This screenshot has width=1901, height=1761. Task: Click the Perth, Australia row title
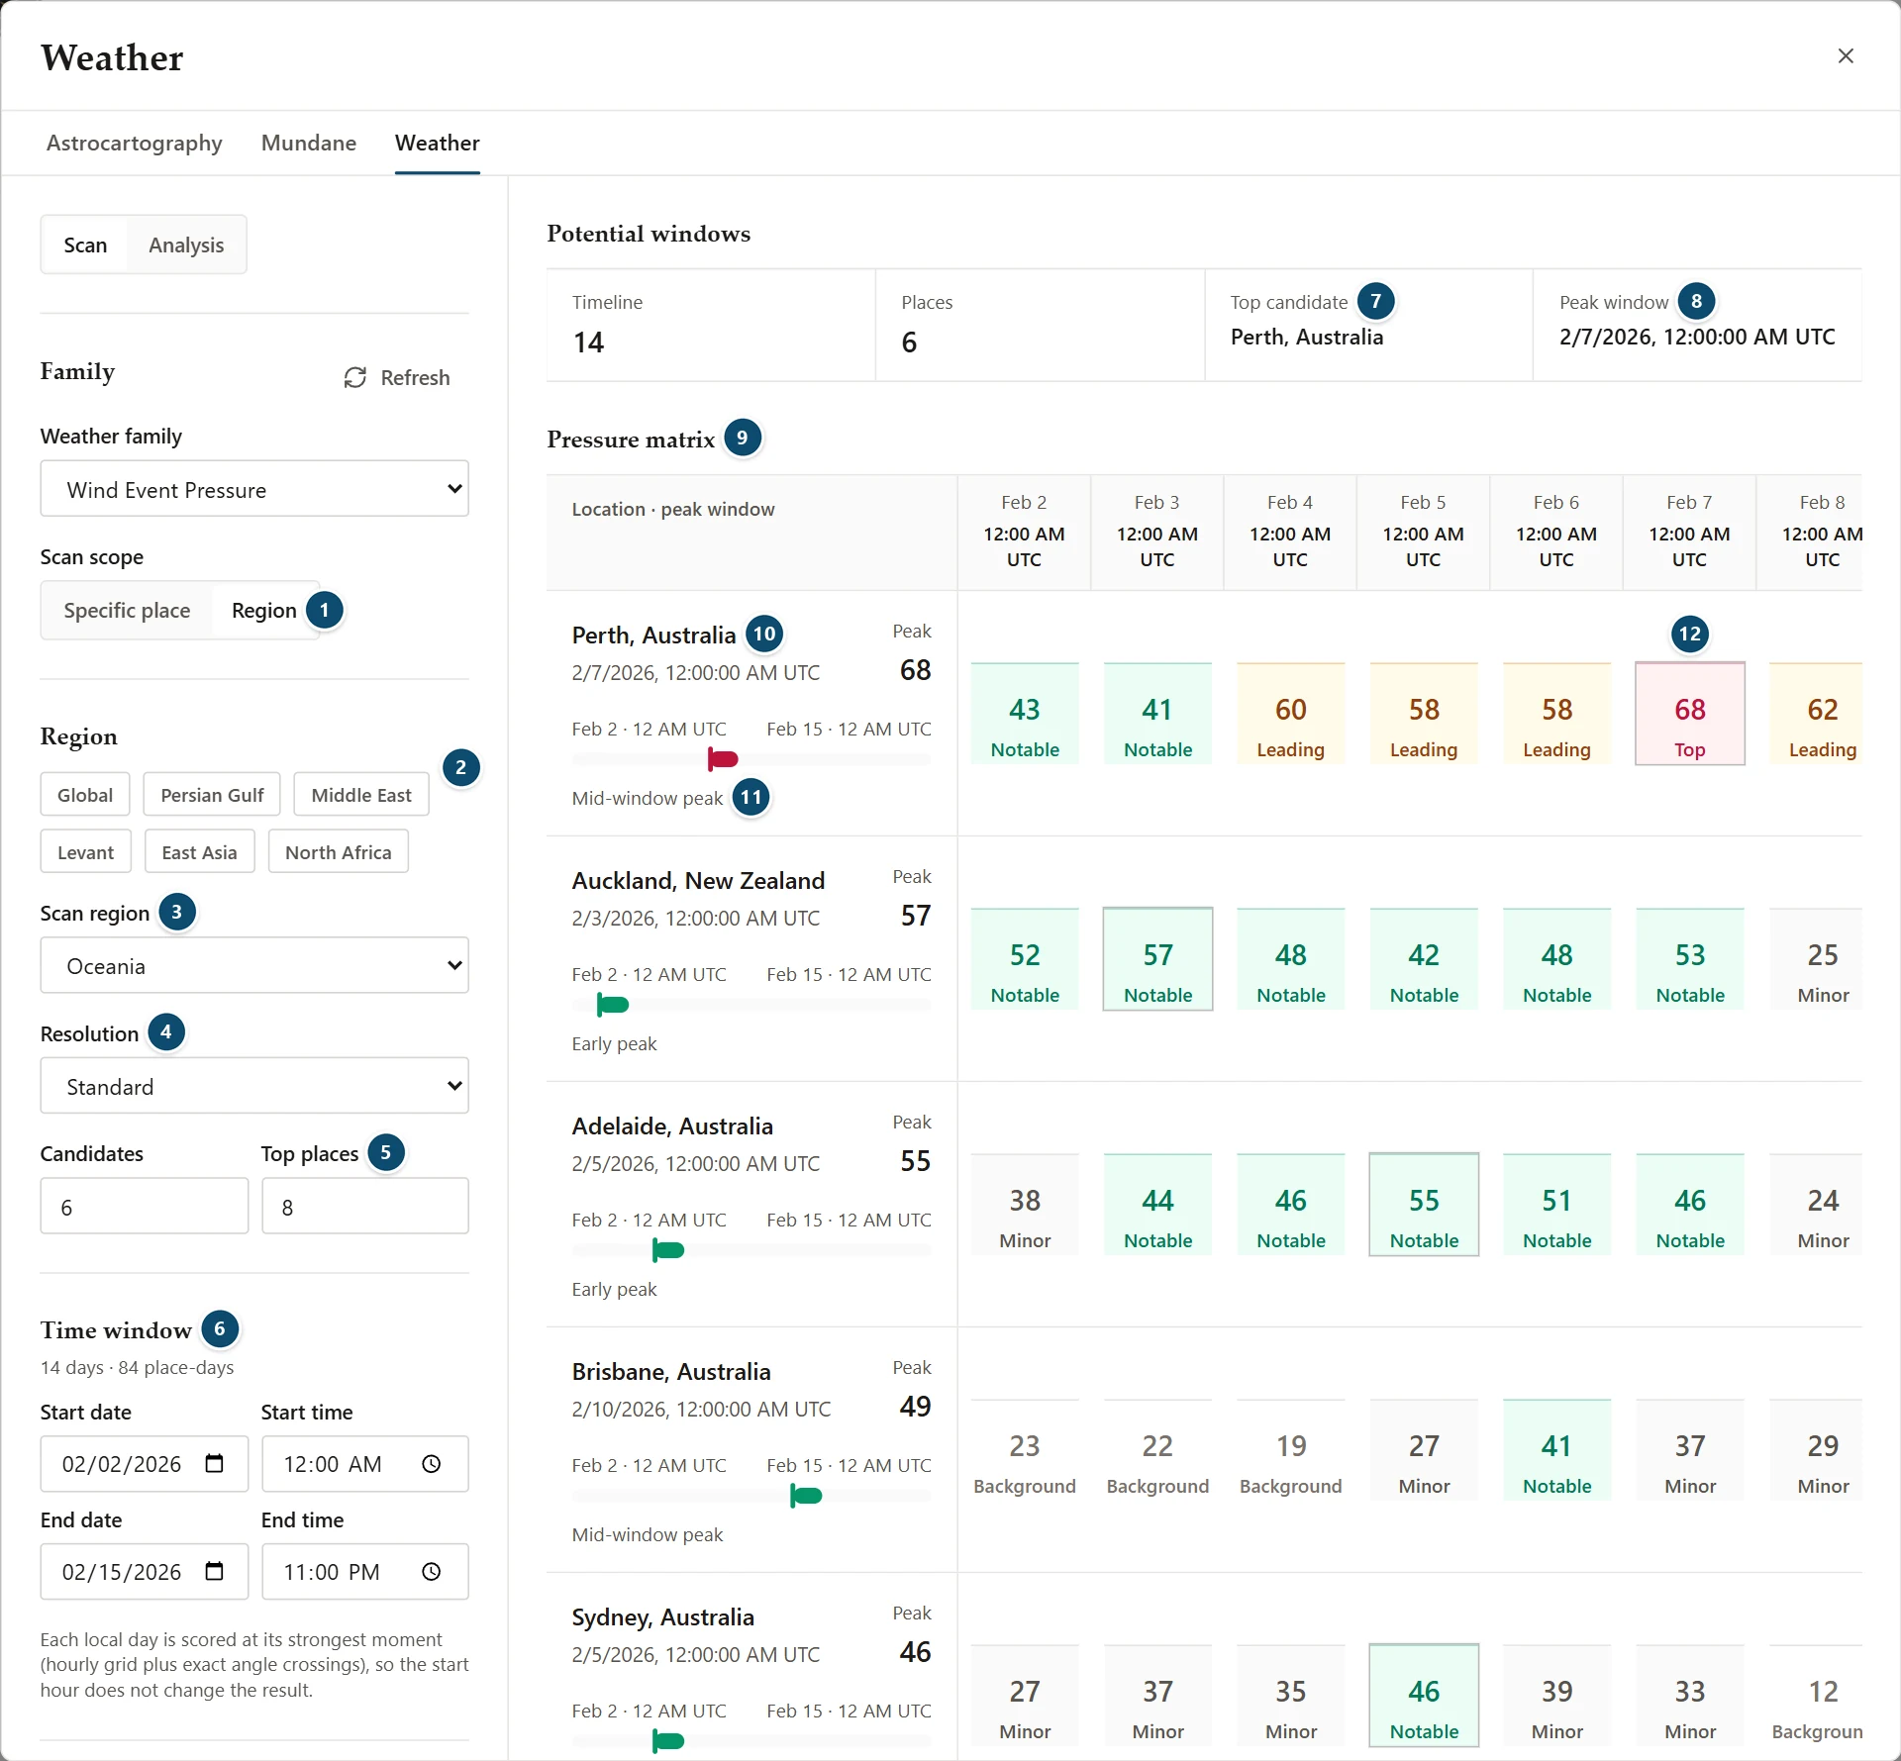click(653, 636)
